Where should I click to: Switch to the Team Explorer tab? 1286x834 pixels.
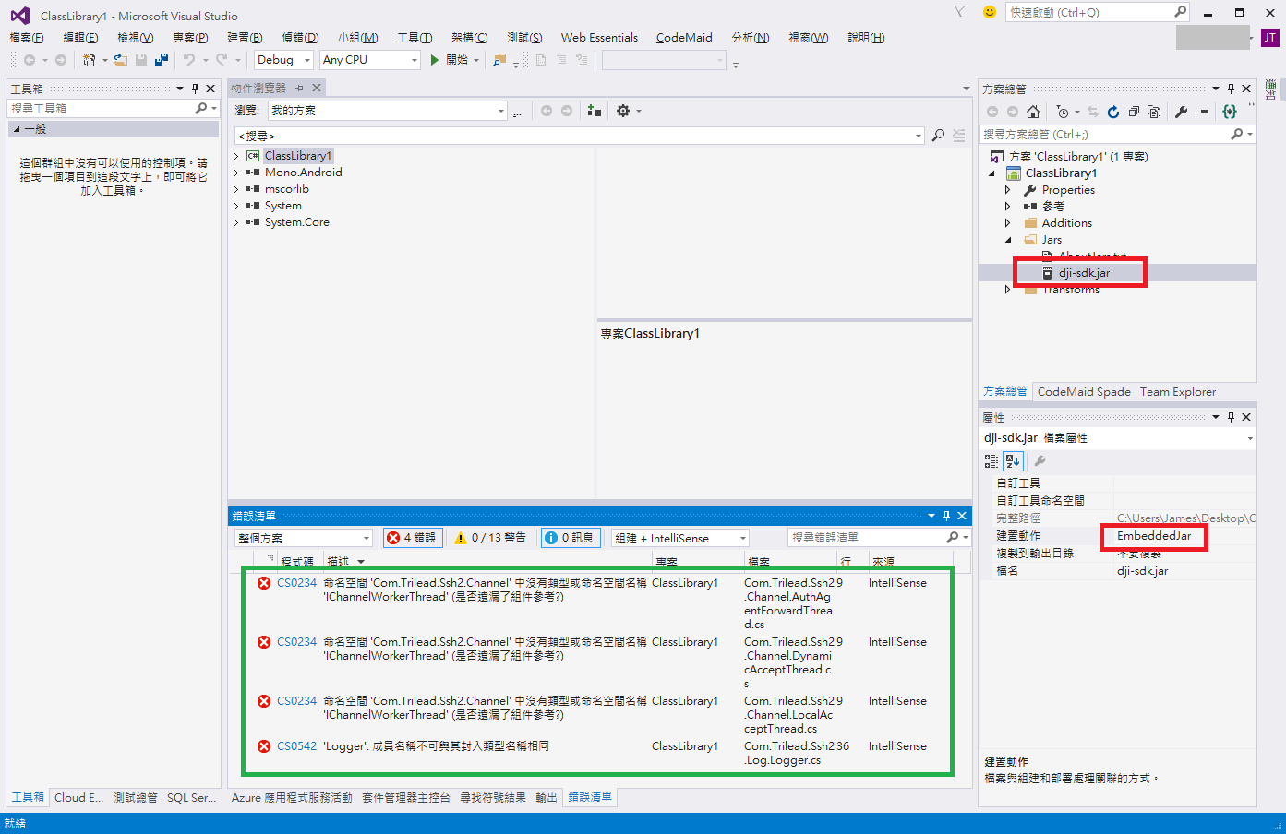[1178, 392]
